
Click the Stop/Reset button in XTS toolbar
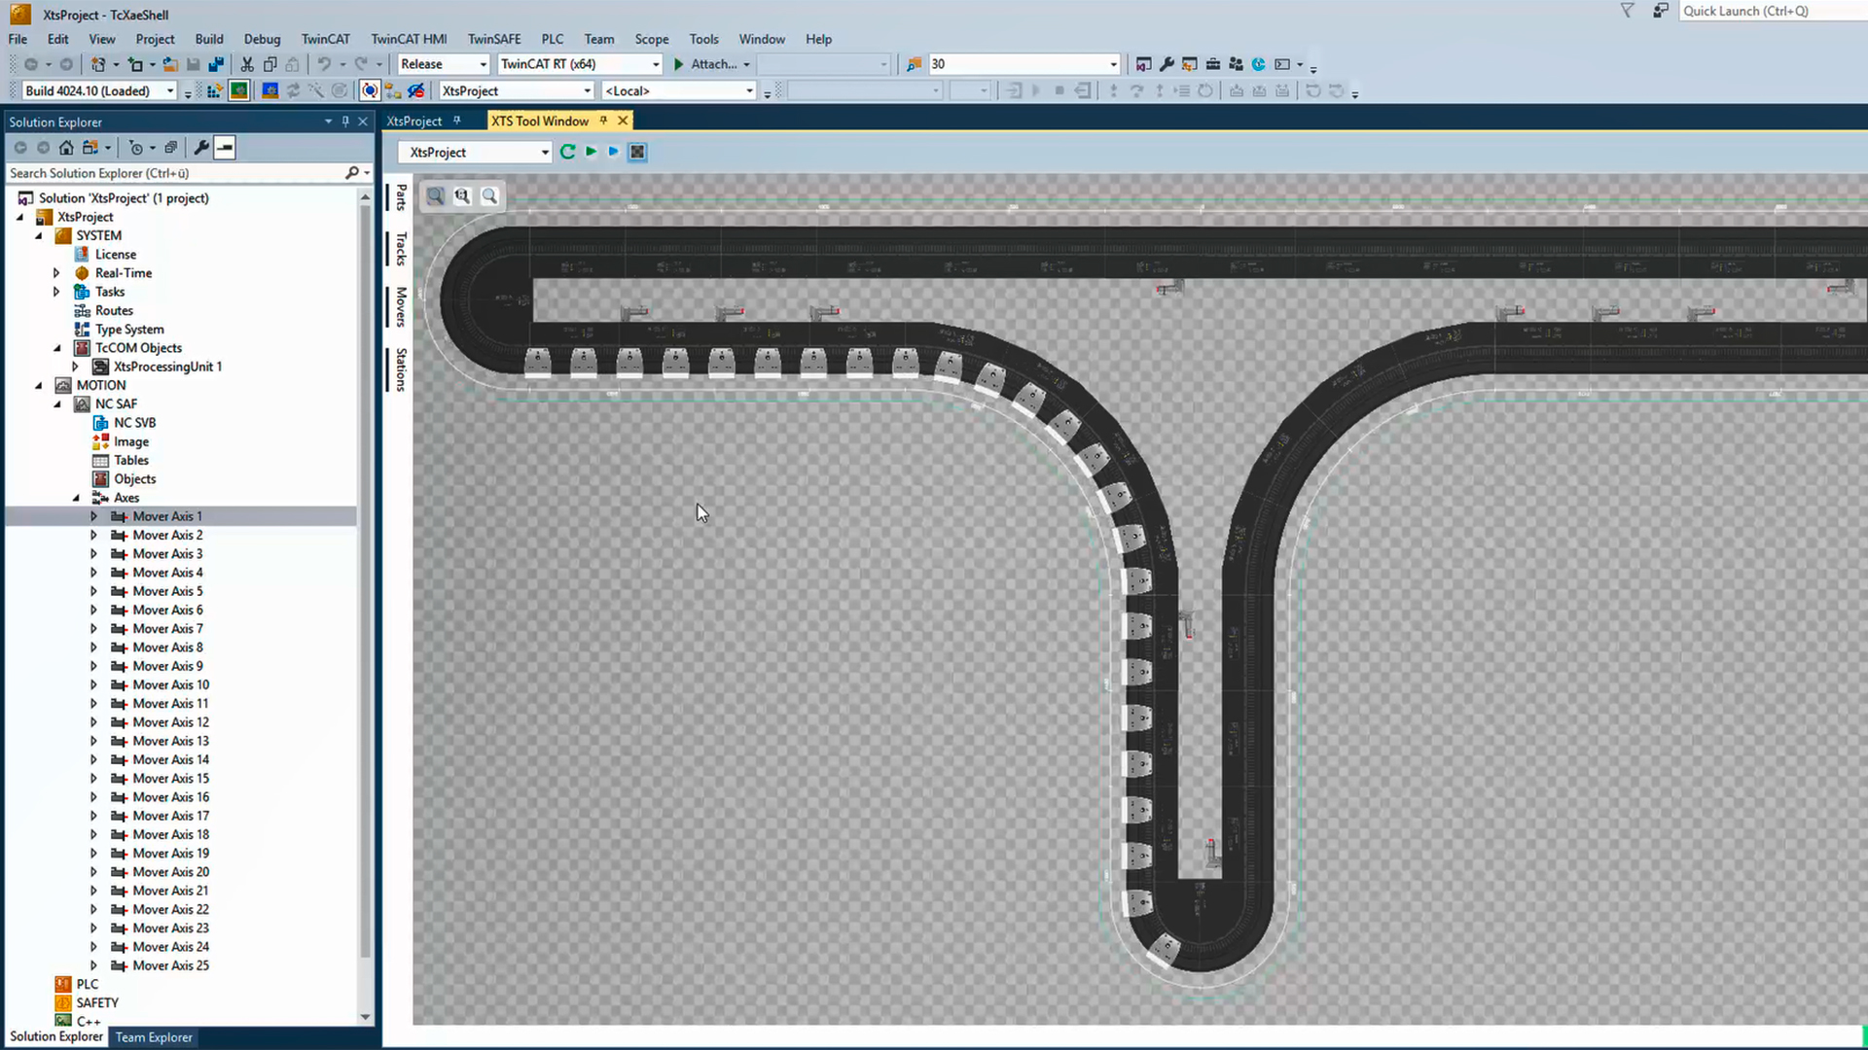click(637, 152)
